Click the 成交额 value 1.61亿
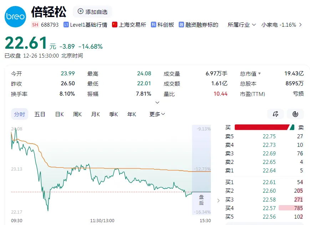 (x=219, y=84)
